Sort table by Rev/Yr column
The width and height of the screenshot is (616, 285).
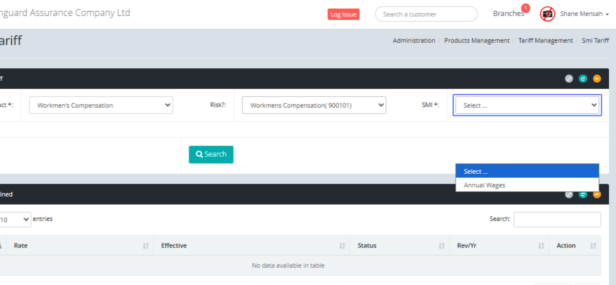click(499, 246)
